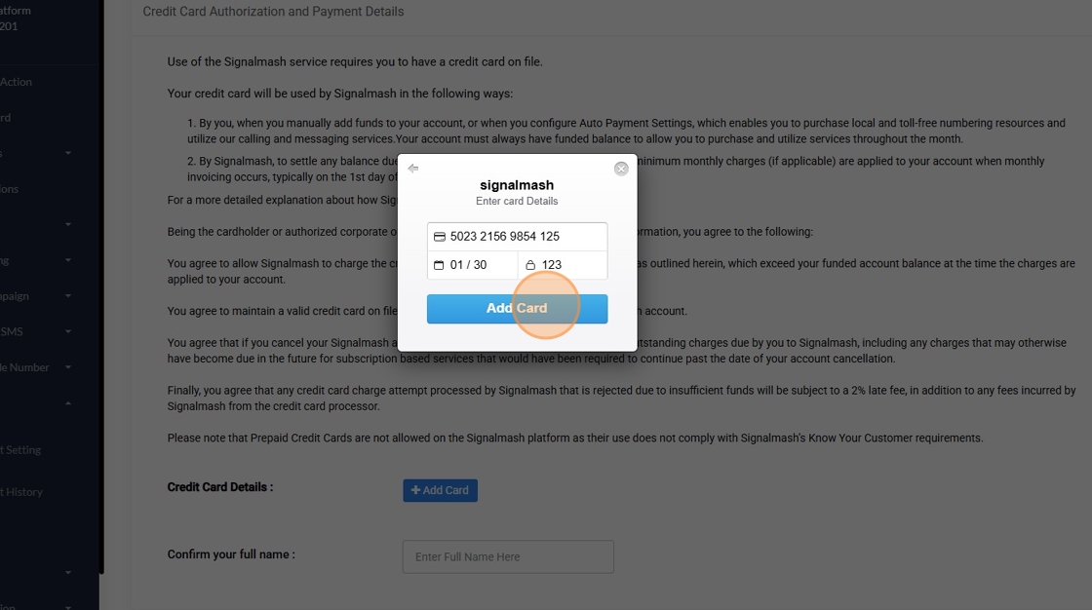The width and height of the screenshot is (1092, 610).
Task: Expand the Campaign sidebar dropdown arrow
Action: 68,296
